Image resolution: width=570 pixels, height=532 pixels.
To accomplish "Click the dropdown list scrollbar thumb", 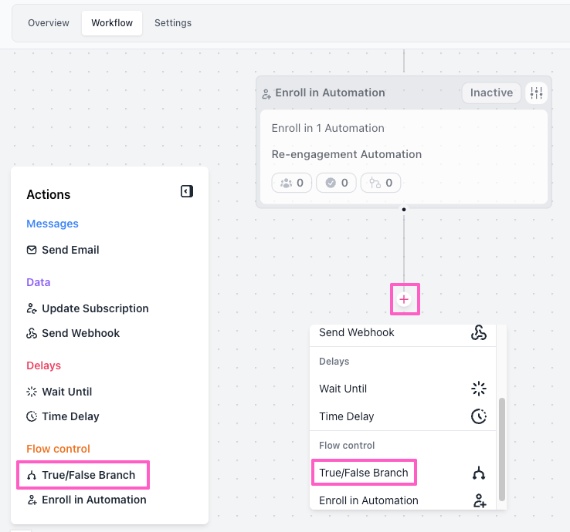I will (502, 450).
